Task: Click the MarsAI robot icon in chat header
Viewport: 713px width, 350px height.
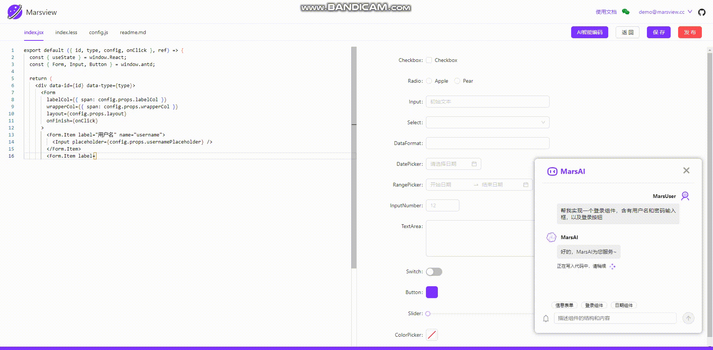Action: [552, 171]
